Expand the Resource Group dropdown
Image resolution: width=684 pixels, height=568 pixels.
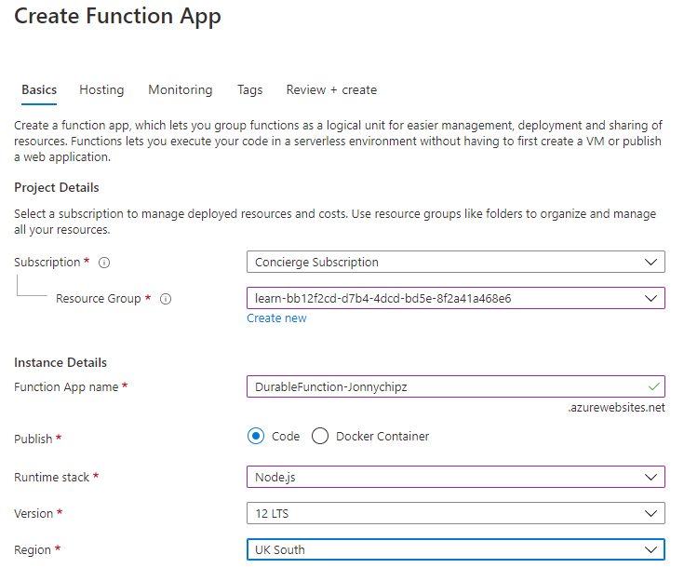[x=455, y=299]
